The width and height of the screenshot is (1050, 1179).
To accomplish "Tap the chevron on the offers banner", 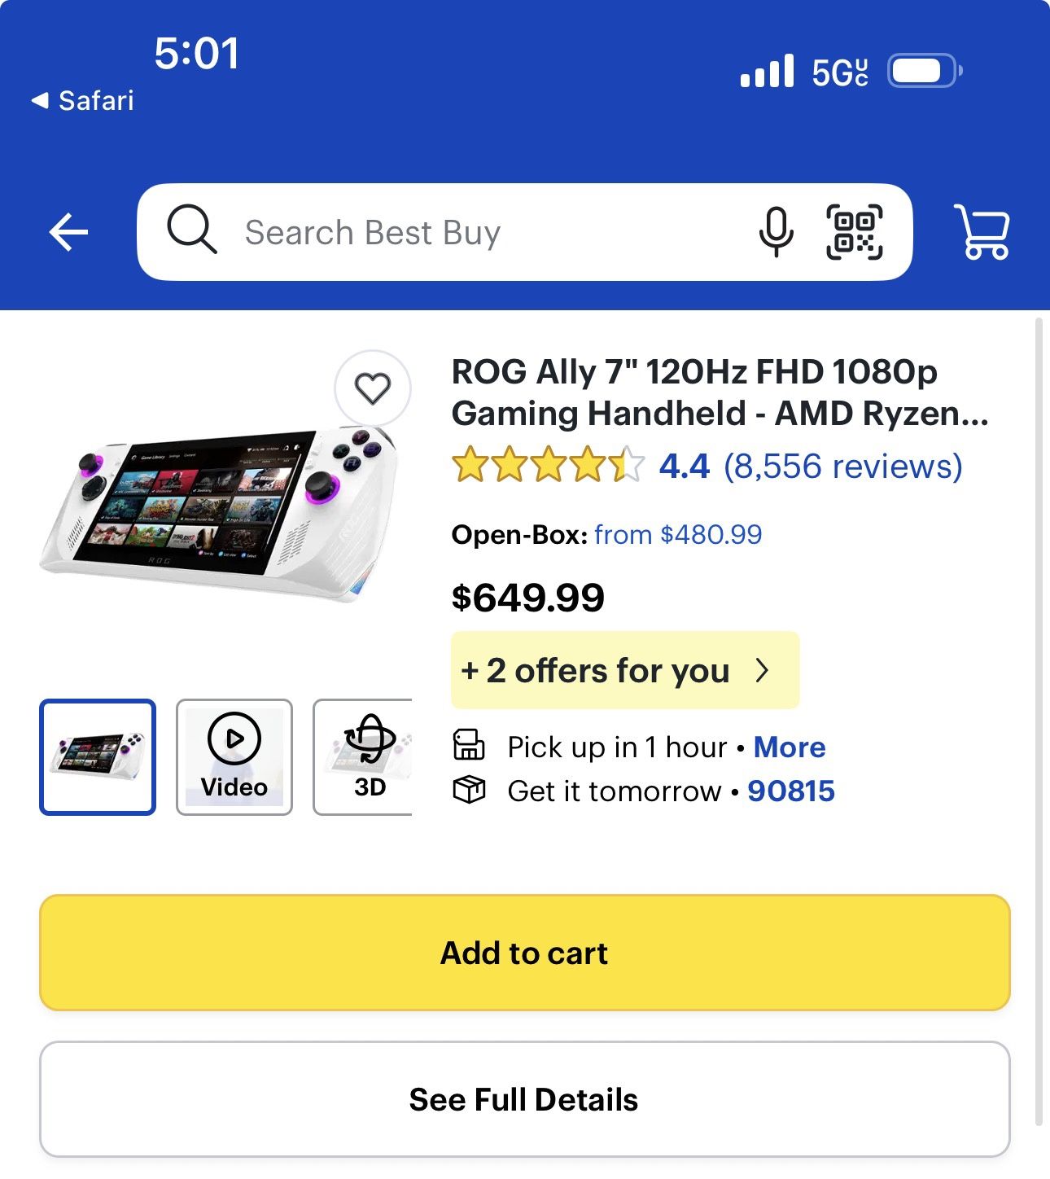I will 762,670.
